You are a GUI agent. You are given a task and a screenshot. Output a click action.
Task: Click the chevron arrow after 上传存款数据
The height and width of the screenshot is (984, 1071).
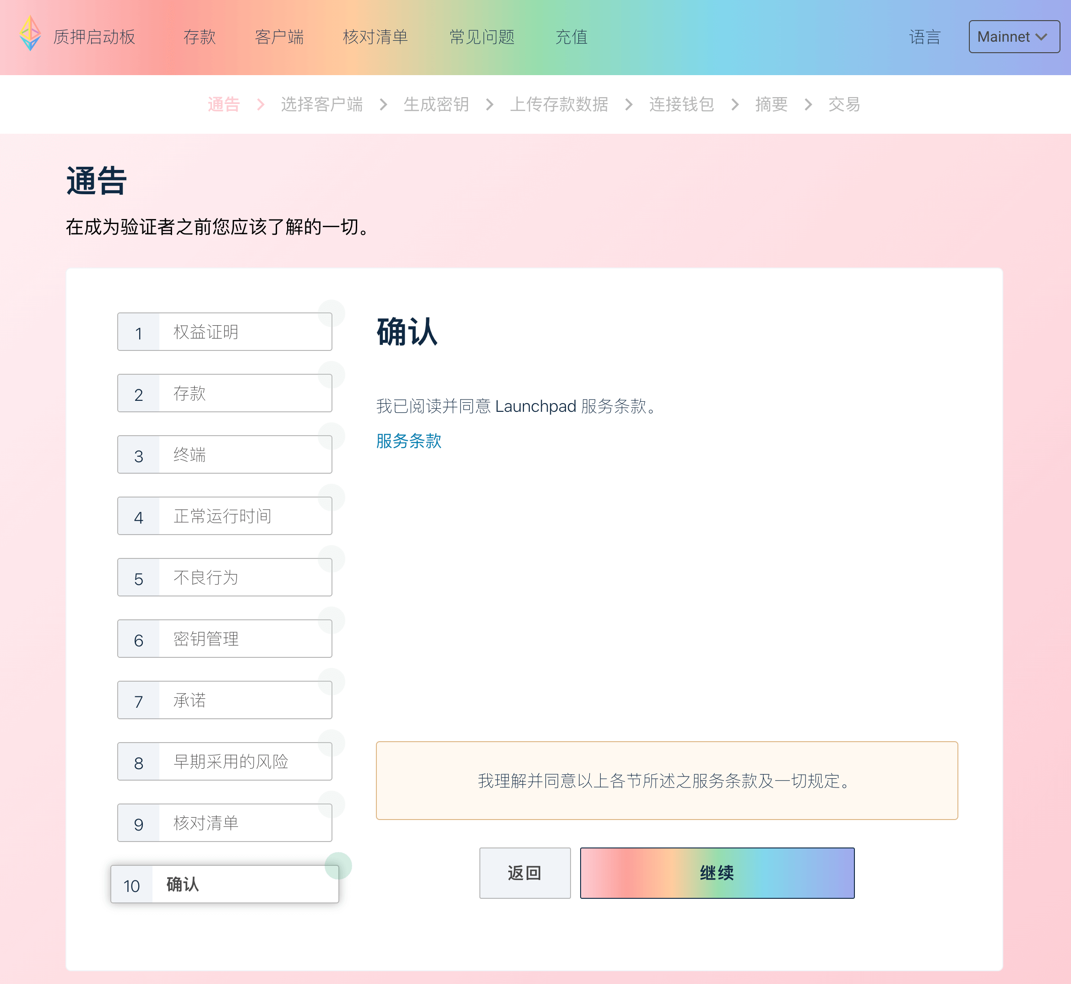629,104
